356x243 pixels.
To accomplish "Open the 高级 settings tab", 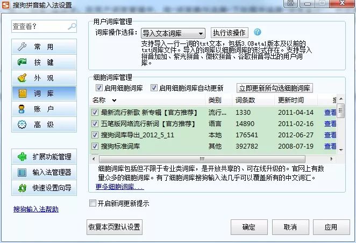I will [44, 124].
